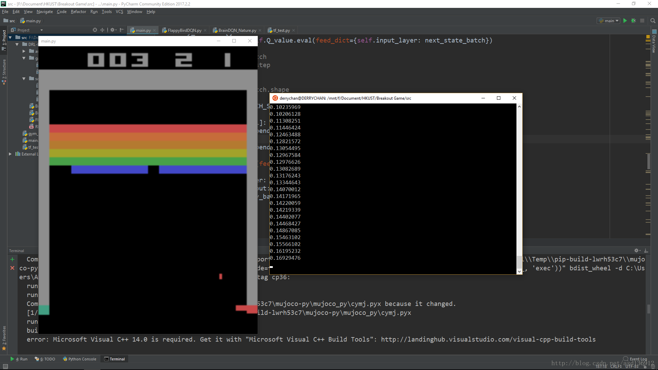
Task: Start debugging with the green bug icon
Action: (x=634, y=21)
